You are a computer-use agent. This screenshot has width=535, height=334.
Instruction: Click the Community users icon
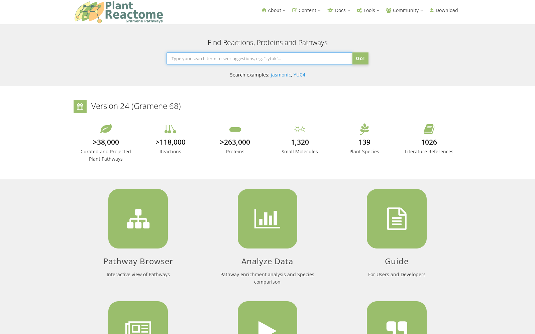click(389, 10)
